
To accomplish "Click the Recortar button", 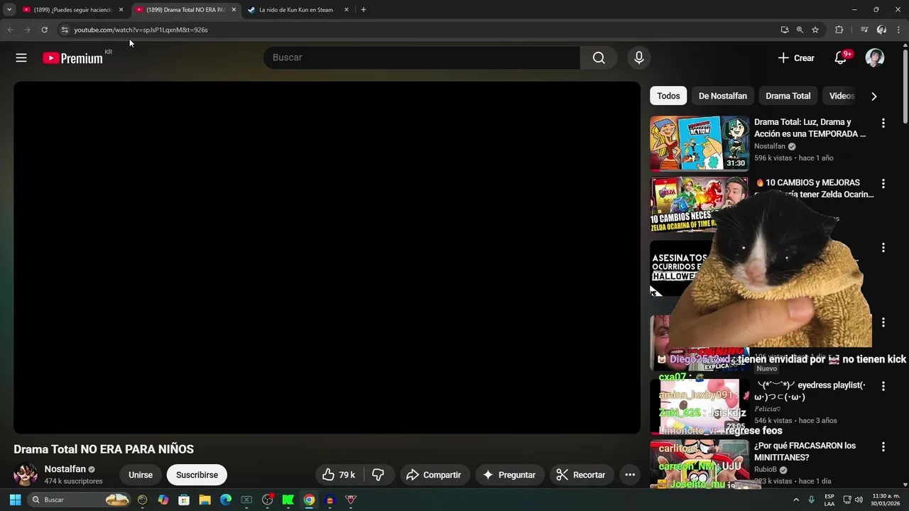I will (x=580, y=475).
